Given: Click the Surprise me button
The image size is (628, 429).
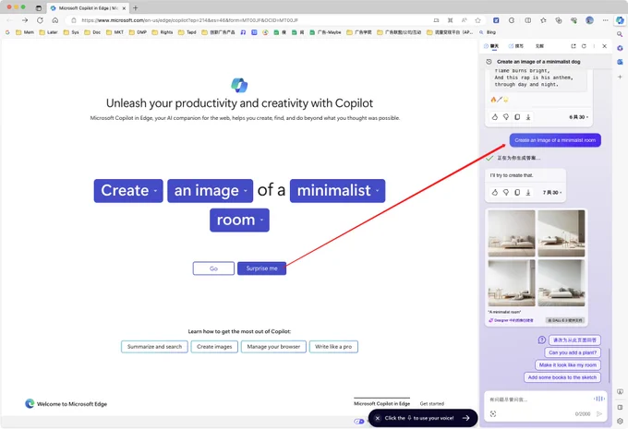Looking at the screenshot, I should coord(261,268).
